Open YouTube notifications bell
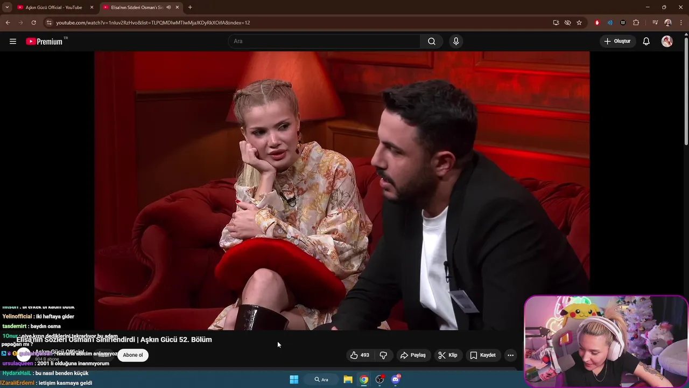689x388 pixels. tap(646, 41)
